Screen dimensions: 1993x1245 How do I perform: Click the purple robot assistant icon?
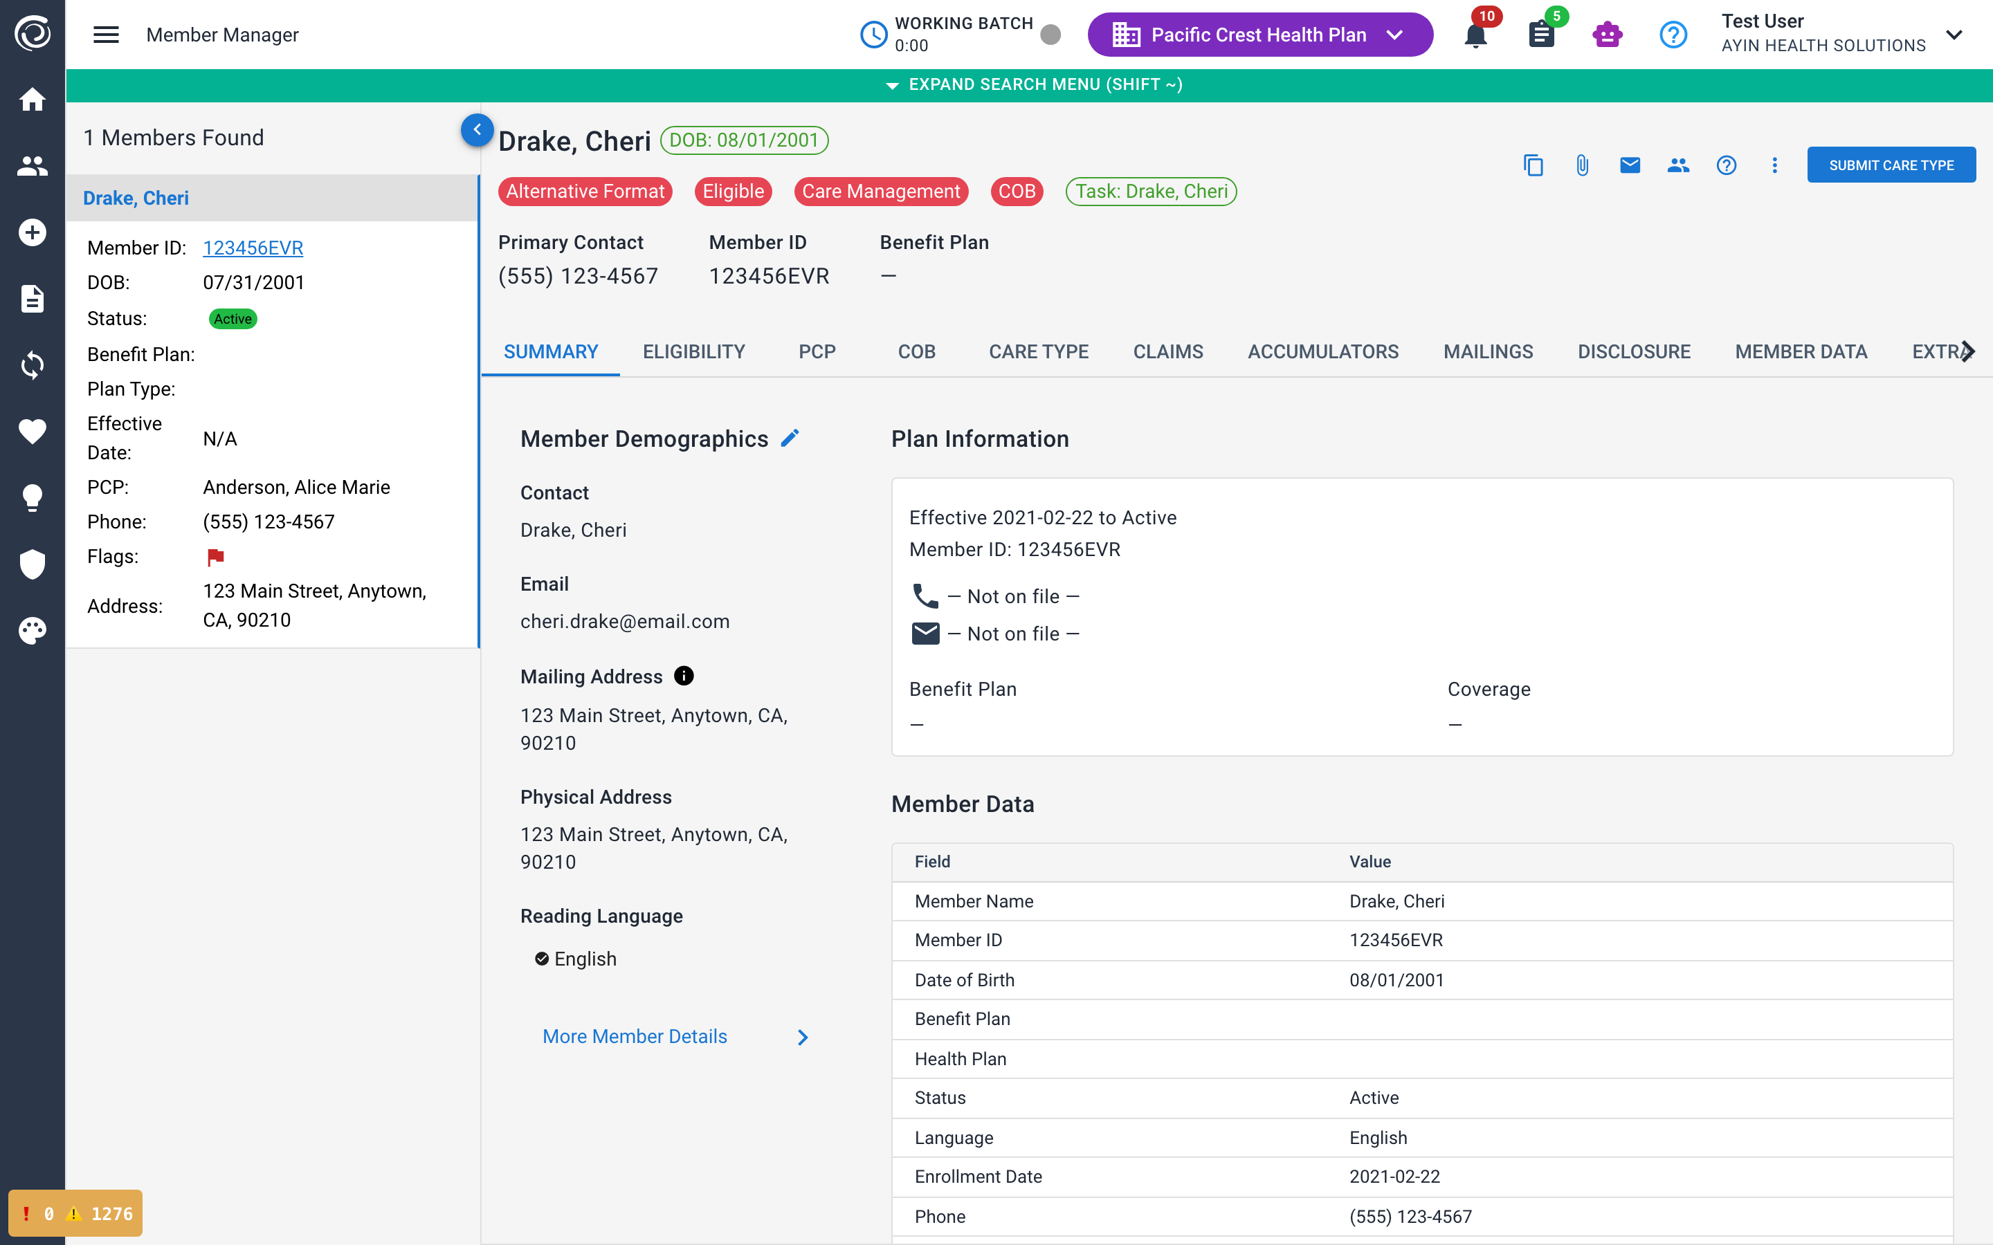pos(1607,35)
